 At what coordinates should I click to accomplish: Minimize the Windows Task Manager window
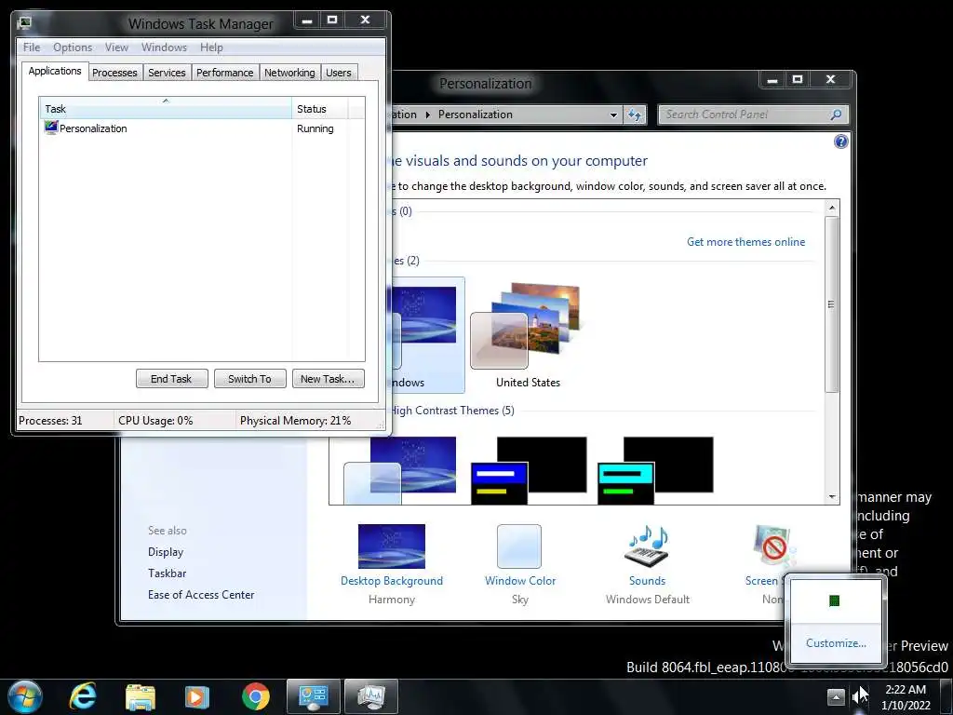pyautogui.click(x=307, y=20)
